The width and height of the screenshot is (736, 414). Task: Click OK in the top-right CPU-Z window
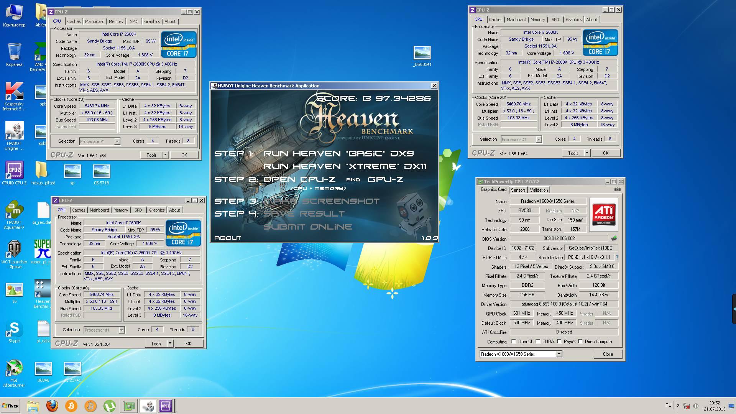pos(606,153)
